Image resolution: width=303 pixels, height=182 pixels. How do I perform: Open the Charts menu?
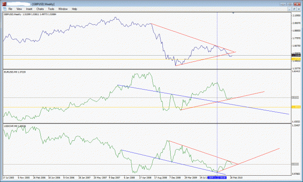click(40, 9)
